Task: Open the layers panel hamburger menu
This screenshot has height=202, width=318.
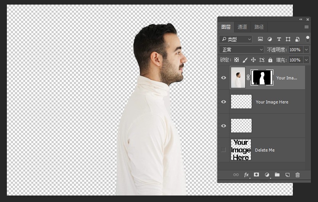Action: coord(307,27)
